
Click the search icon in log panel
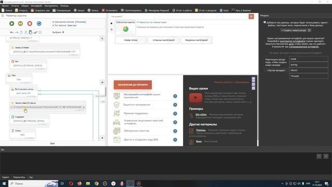(x=319, y=156)
